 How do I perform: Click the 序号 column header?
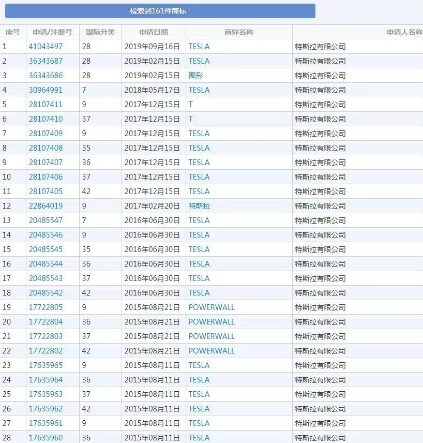12,32
